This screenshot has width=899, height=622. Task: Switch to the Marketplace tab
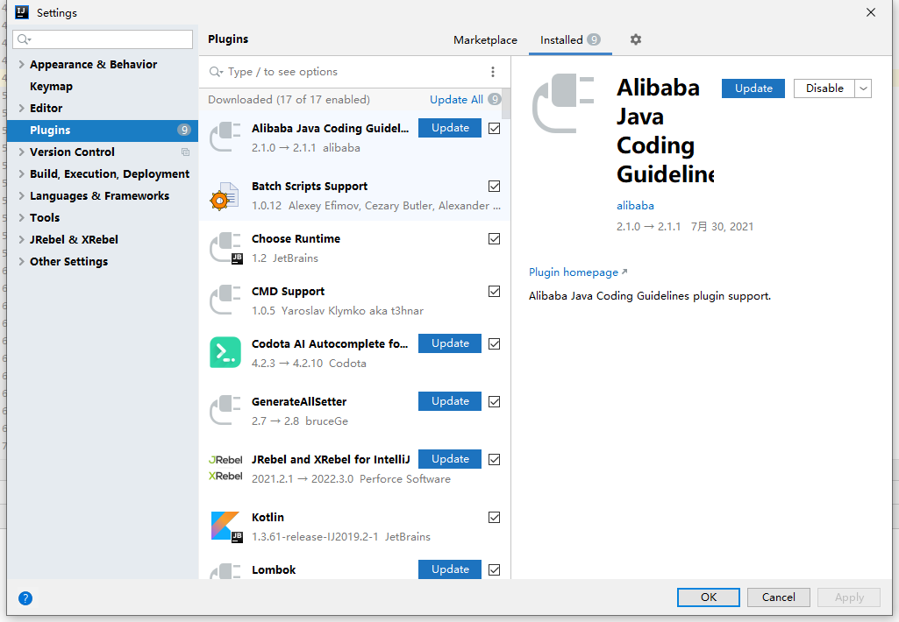pos(485,40)
